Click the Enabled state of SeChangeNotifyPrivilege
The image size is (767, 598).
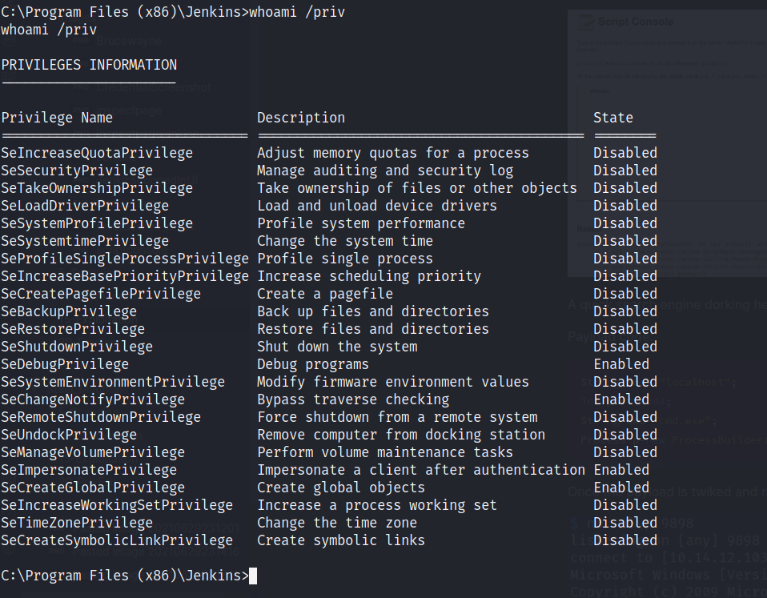621,399
